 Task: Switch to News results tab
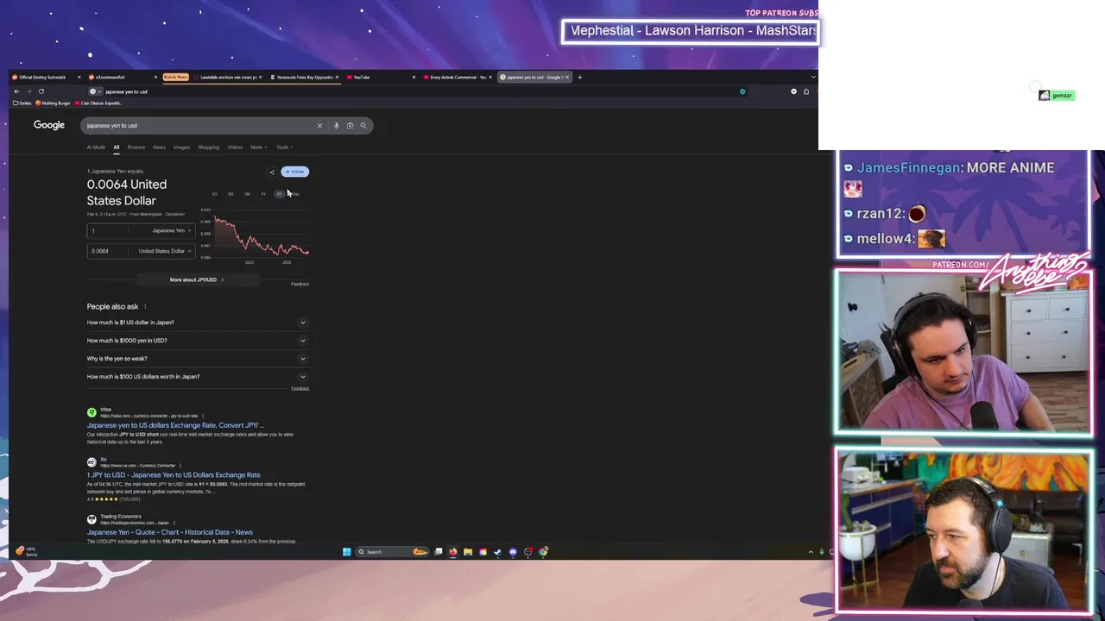(159, 147)
